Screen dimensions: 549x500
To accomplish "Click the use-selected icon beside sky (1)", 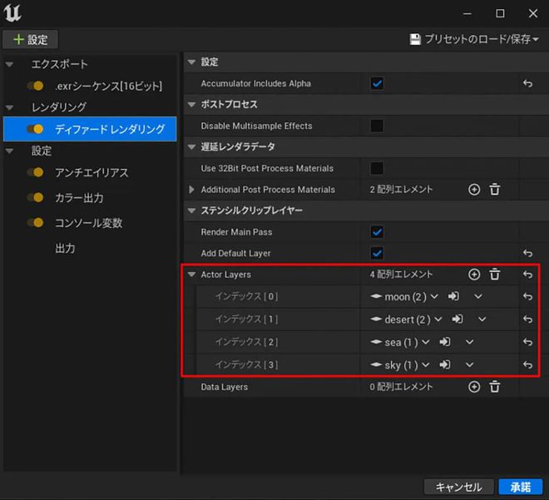I will tap(445, 365).
